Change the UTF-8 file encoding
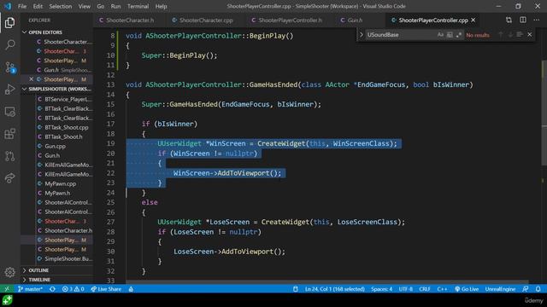The width and height of the screenshot is (547, 307). click(405, 289)
